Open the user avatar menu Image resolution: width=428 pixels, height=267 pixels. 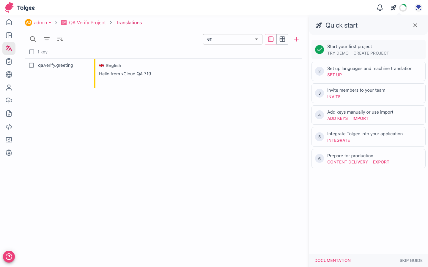click(x=418, y=8)
